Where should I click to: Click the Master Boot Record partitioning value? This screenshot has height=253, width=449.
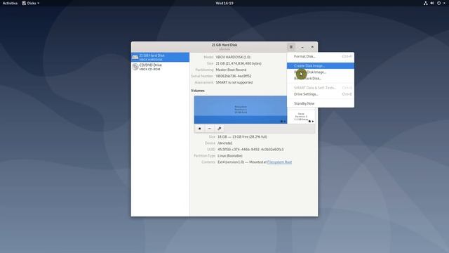pyautogui.click(x=231, y=70)
